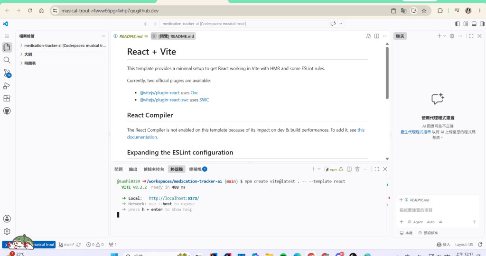This screenshot has width=486, height=256.
Task: Open the 預設核准 approval dropdown
Action: 428,233
